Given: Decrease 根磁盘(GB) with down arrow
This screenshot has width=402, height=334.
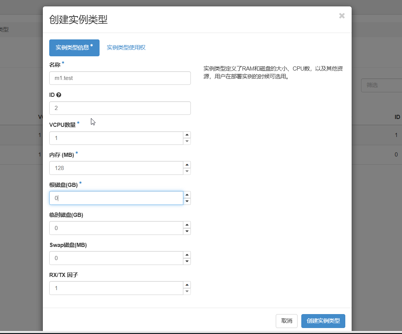Looking at the screenshot, I should (x=187, y=201).
